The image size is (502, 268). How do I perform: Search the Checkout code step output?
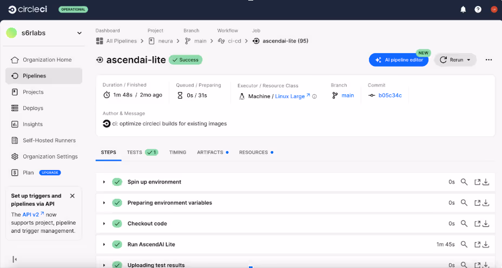click(464, 224)
